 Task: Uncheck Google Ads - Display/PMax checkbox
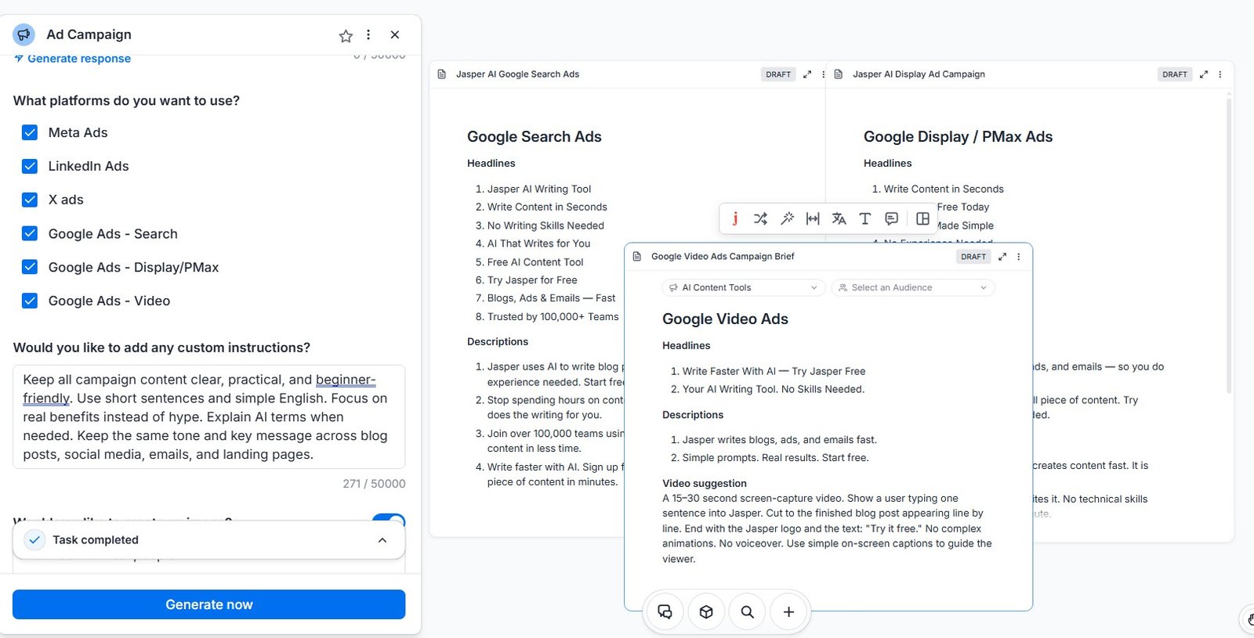[x=30, y=267]
